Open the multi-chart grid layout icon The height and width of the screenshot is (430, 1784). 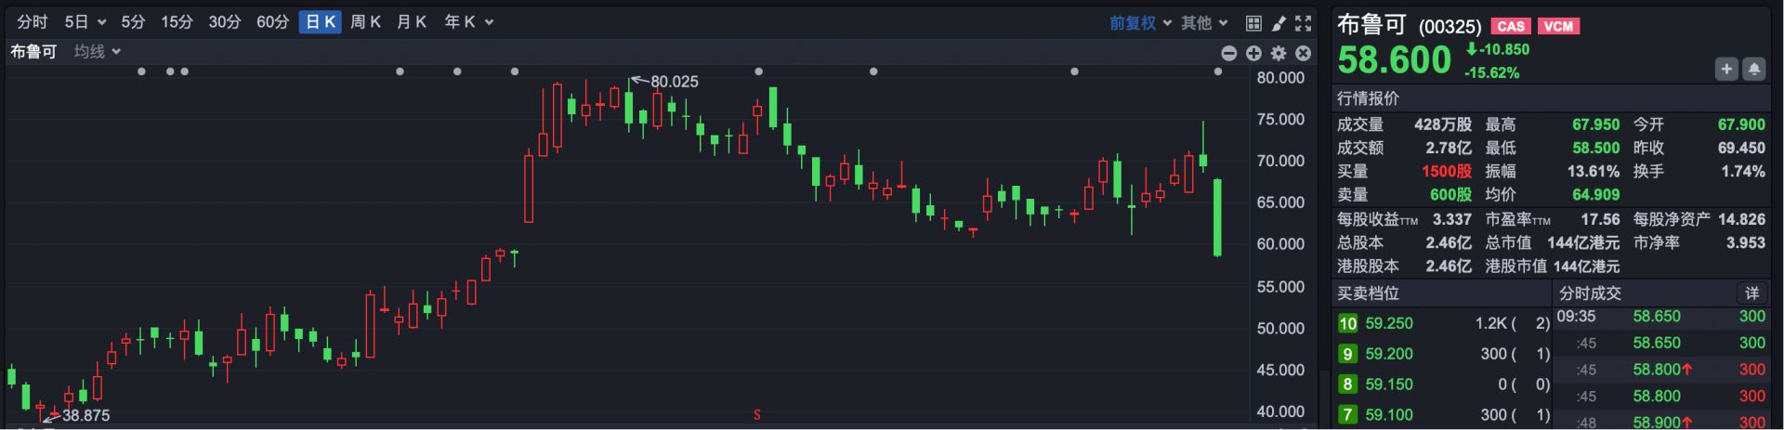click(x=1253, y=23)
